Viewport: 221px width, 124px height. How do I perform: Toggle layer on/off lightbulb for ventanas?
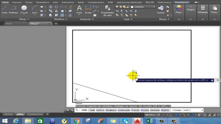click(x=117, y=7)
